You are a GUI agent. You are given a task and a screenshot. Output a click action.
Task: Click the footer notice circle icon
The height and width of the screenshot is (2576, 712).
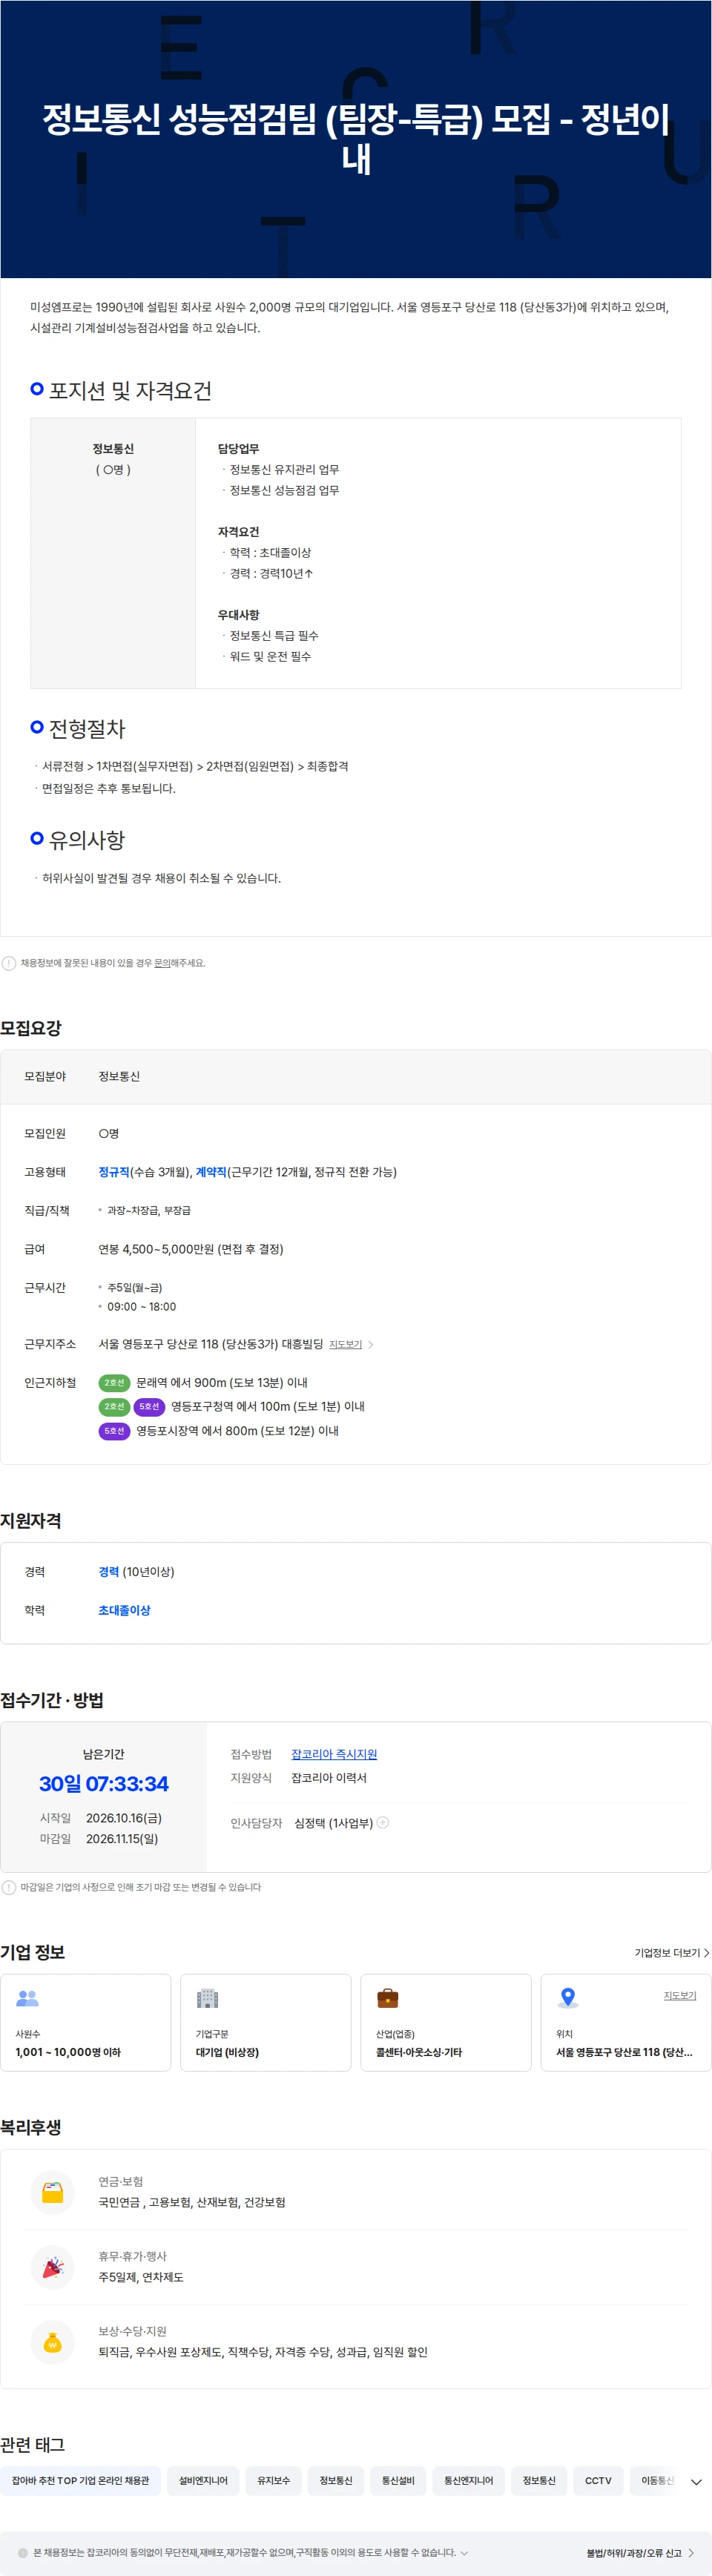pos(23,2553)
